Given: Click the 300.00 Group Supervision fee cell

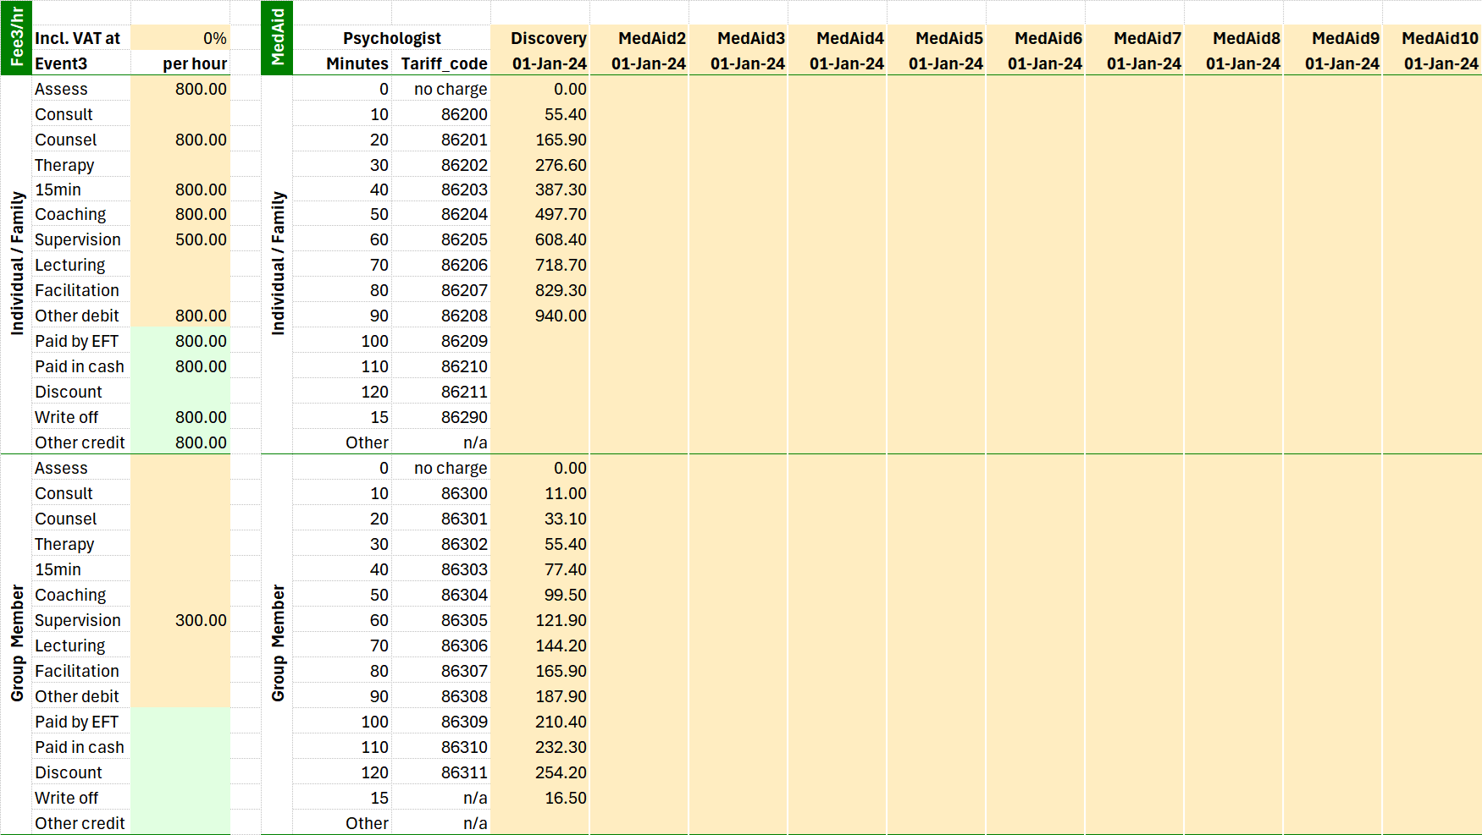Looking at the screenshot, I should (x=180, y=620).
